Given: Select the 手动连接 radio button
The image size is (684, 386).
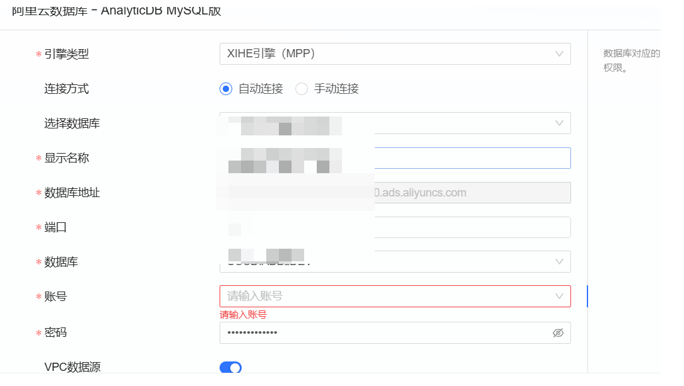Looking at the screenshot, I should pos(302,89).
